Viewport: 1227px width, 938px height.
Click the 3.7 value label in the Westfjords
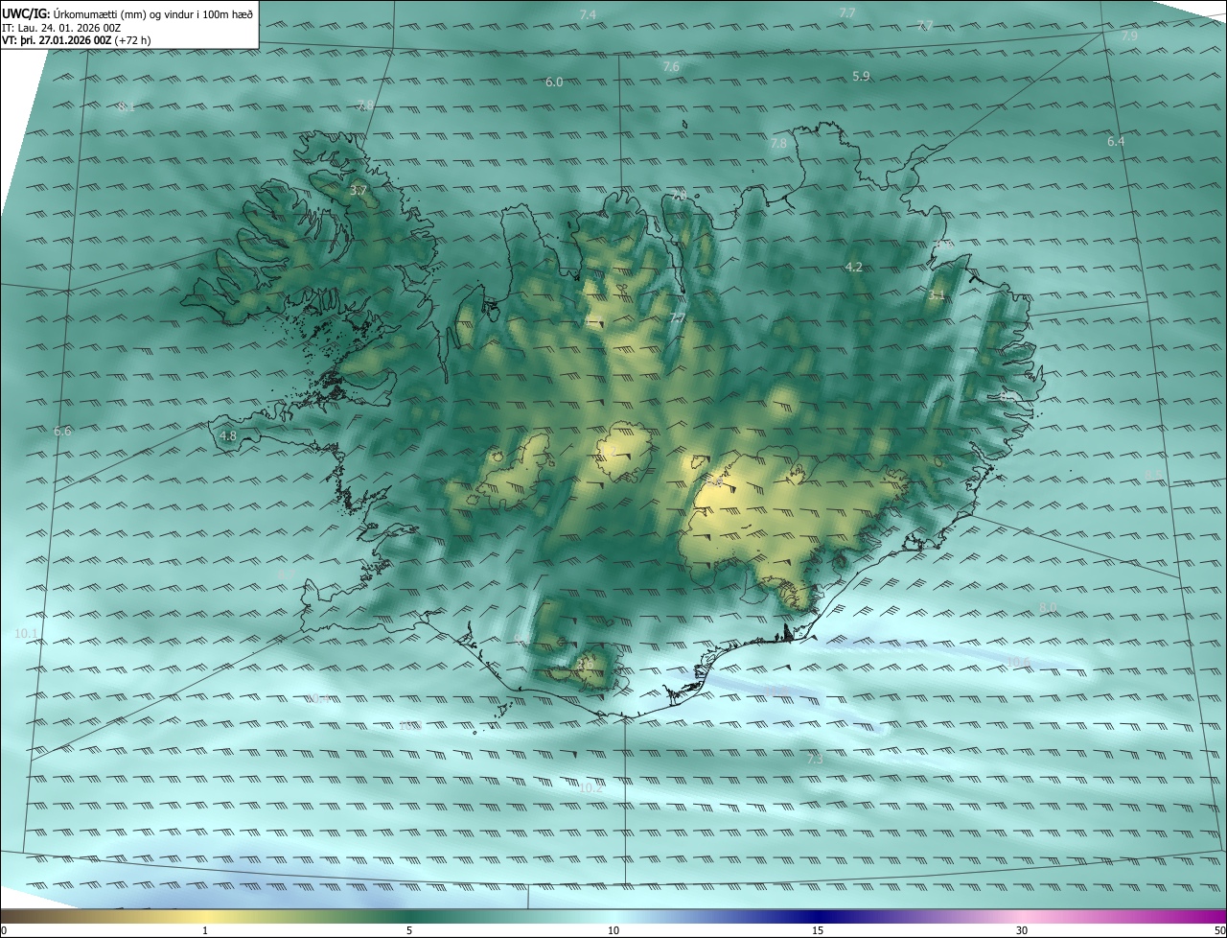pyautogui.click(x=359, y=191)
